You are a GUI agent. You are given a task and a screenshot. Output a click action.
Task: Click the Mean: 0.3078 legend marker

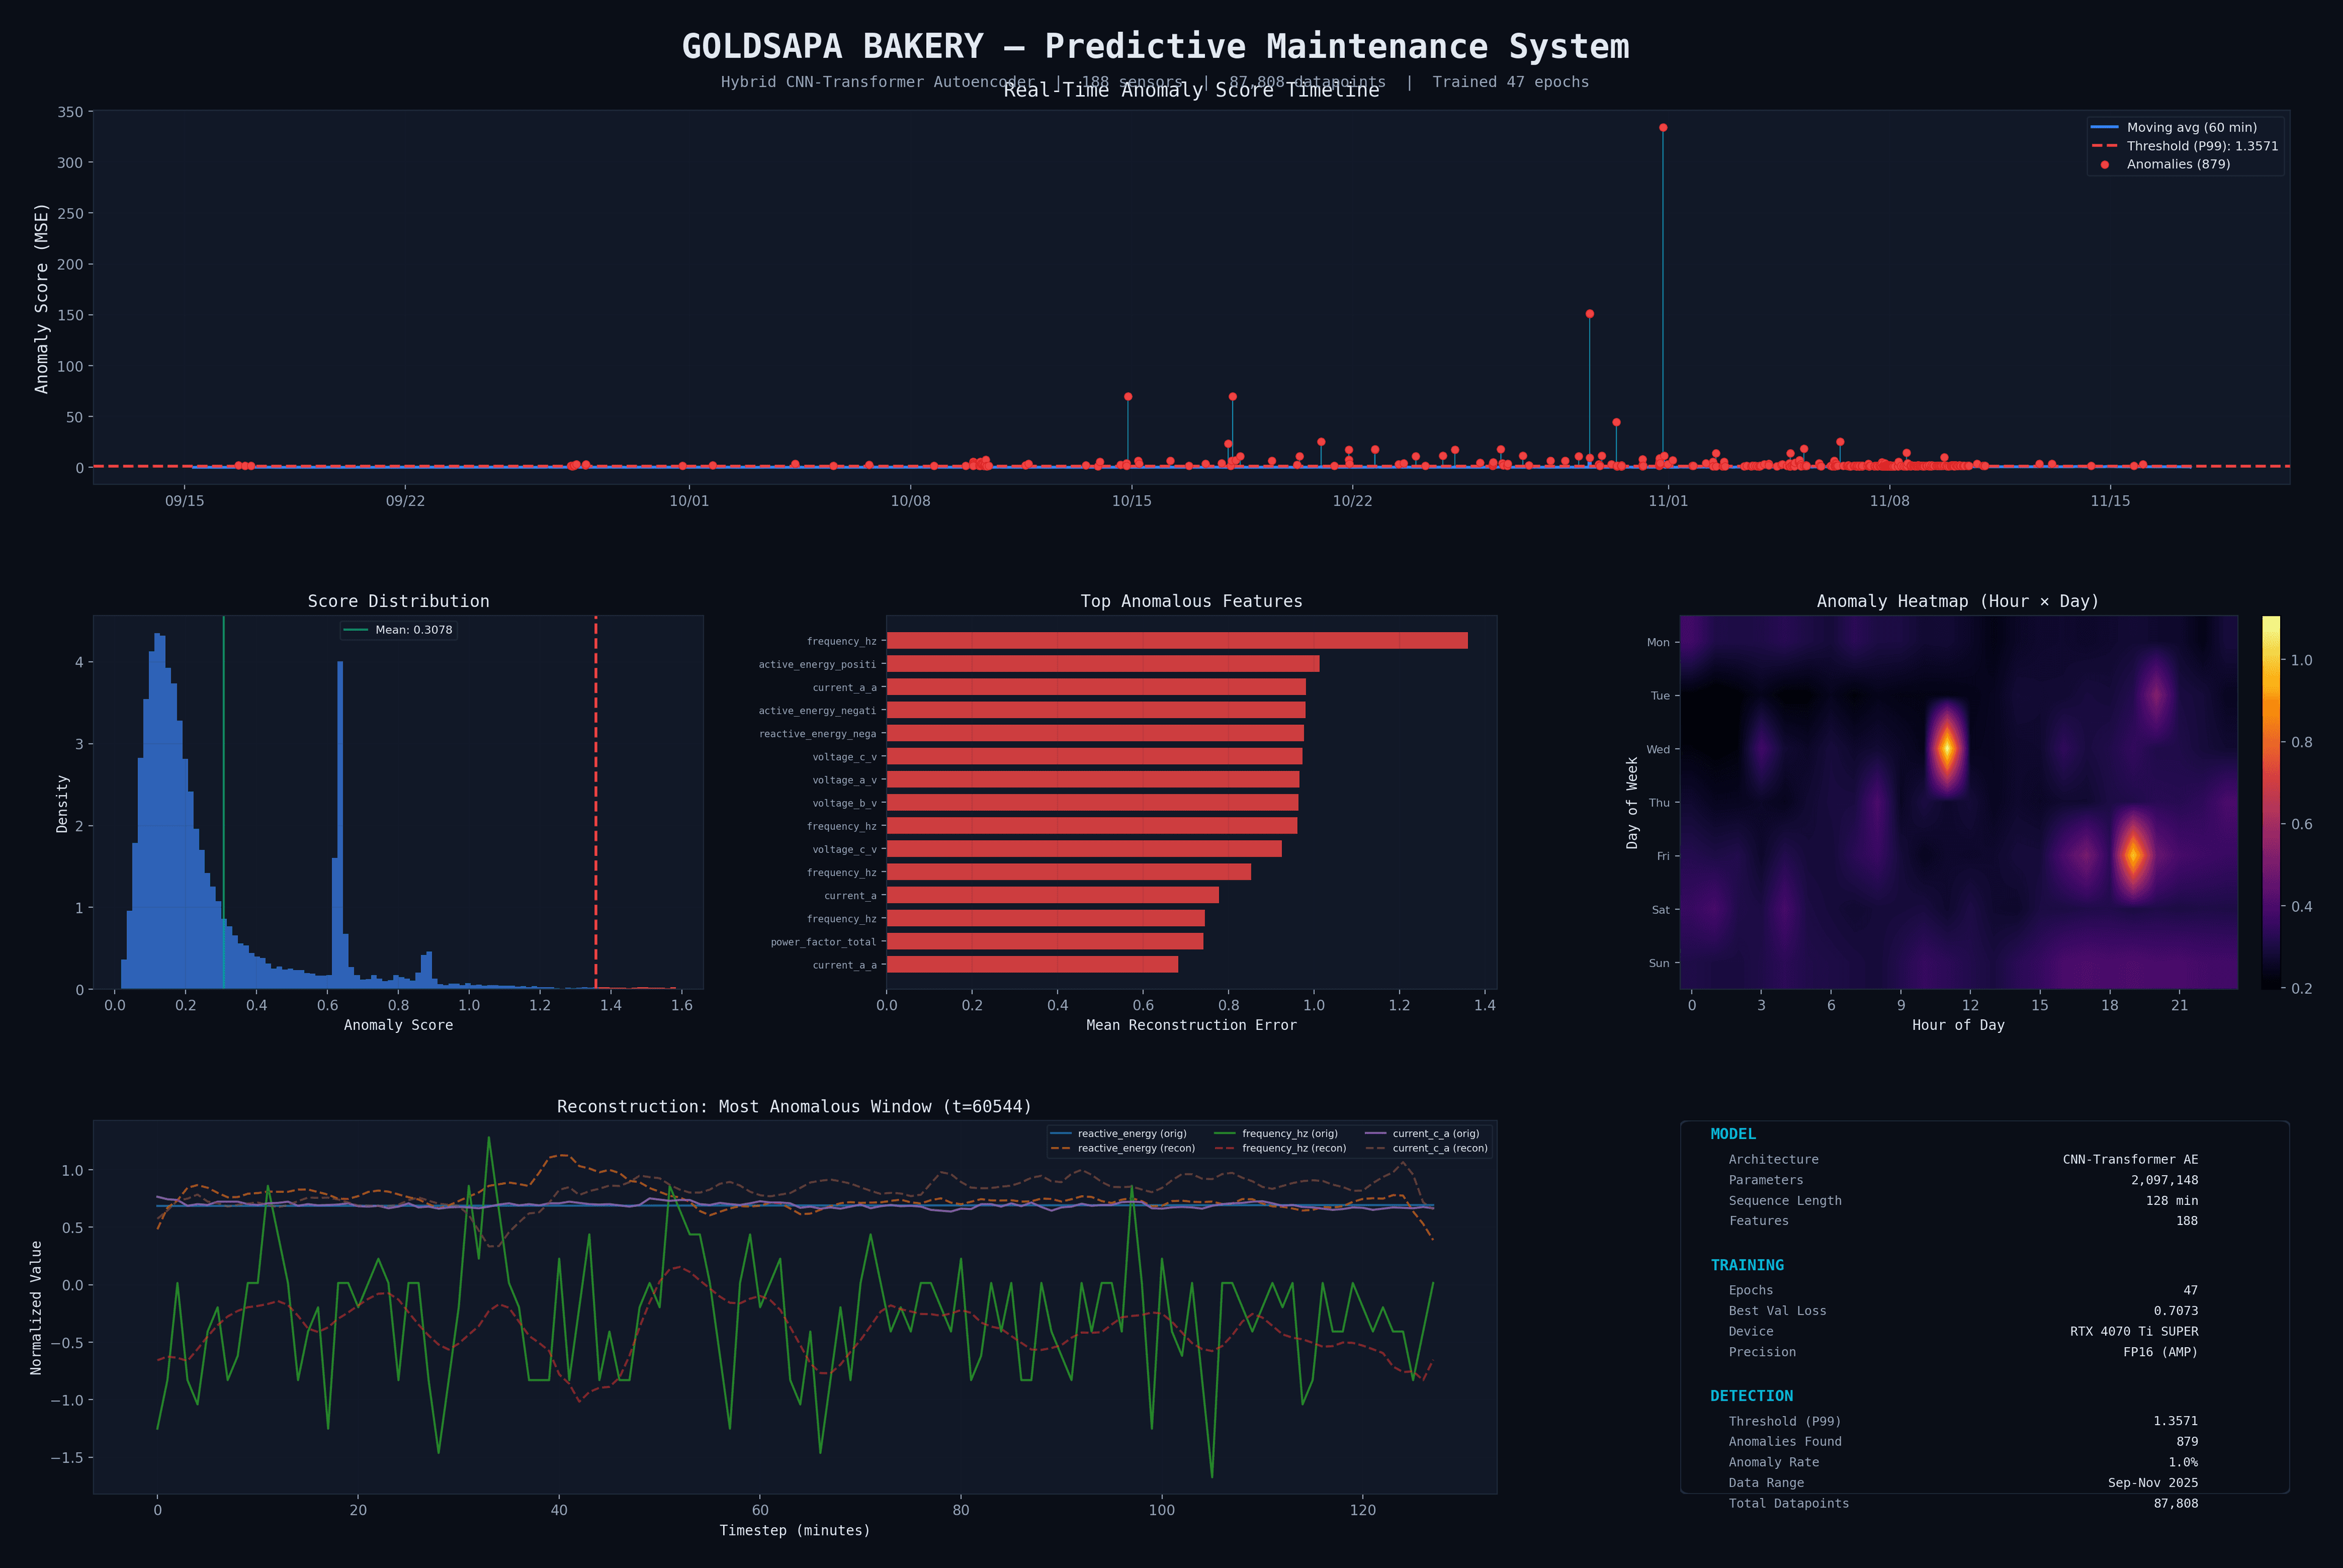click(356, 630)
